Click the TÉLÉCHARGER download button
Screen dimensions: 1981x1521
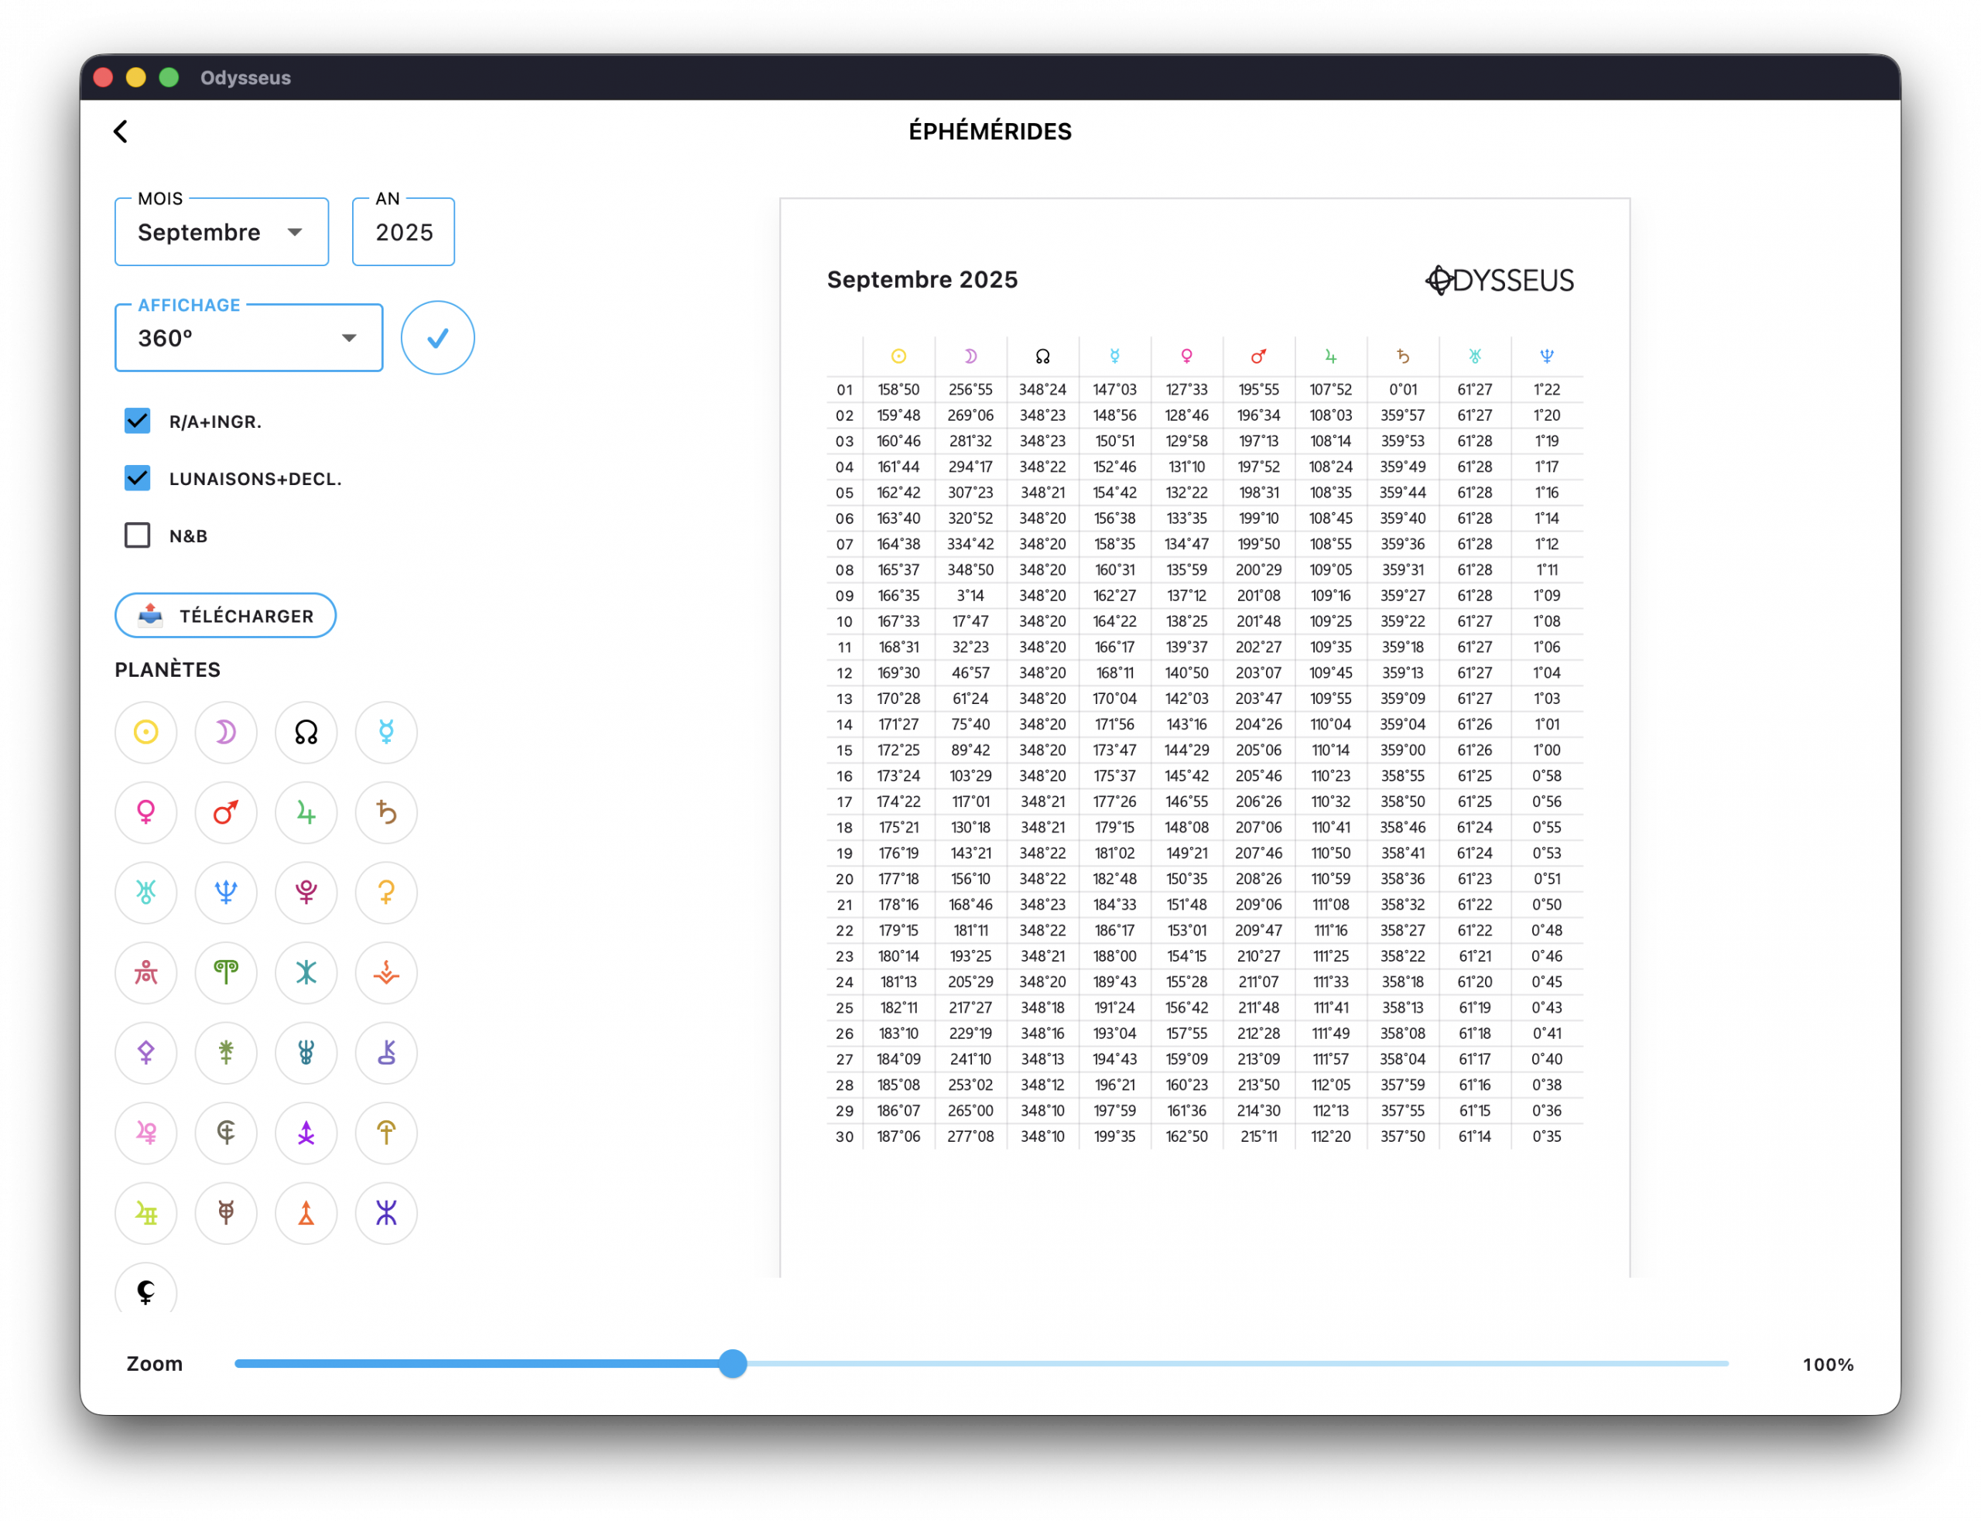pyautogui.click(x=225, y=616)
